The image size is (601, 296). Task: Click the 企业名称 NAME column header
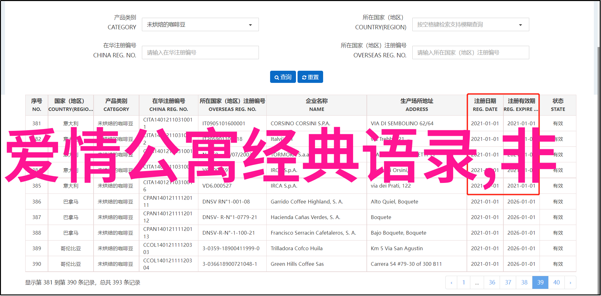tap(317, 105)
